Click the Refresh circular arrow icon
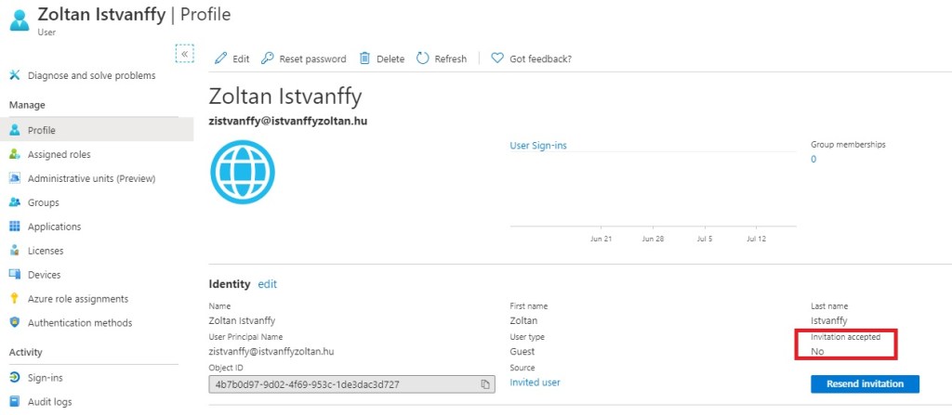The width and height of the screenshot is (952, 415). pyautogui.click(x=423, y=58)
